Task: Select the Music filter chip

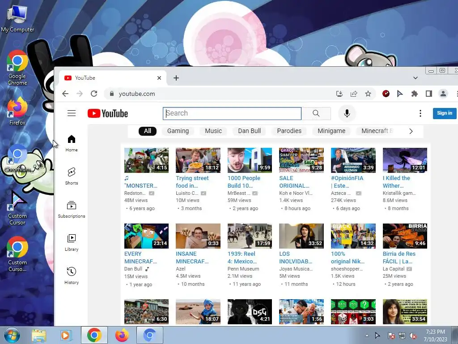Action: 213,131
